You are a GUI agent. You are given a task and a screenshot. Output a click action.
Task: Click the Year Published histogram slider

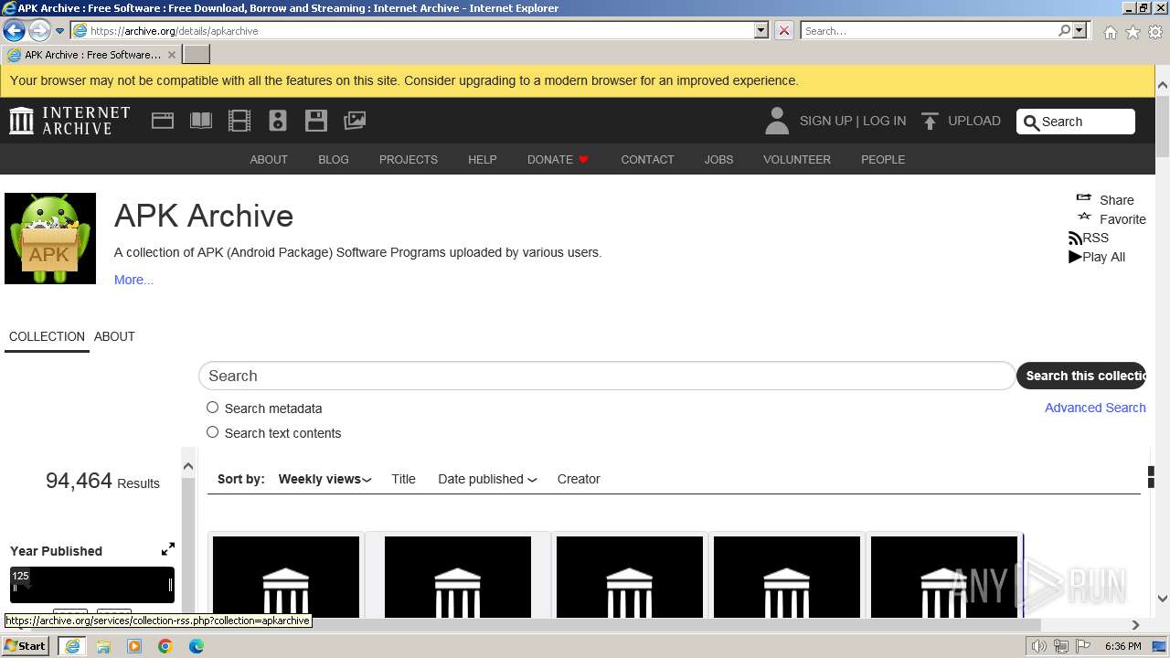tap(92, 585)
